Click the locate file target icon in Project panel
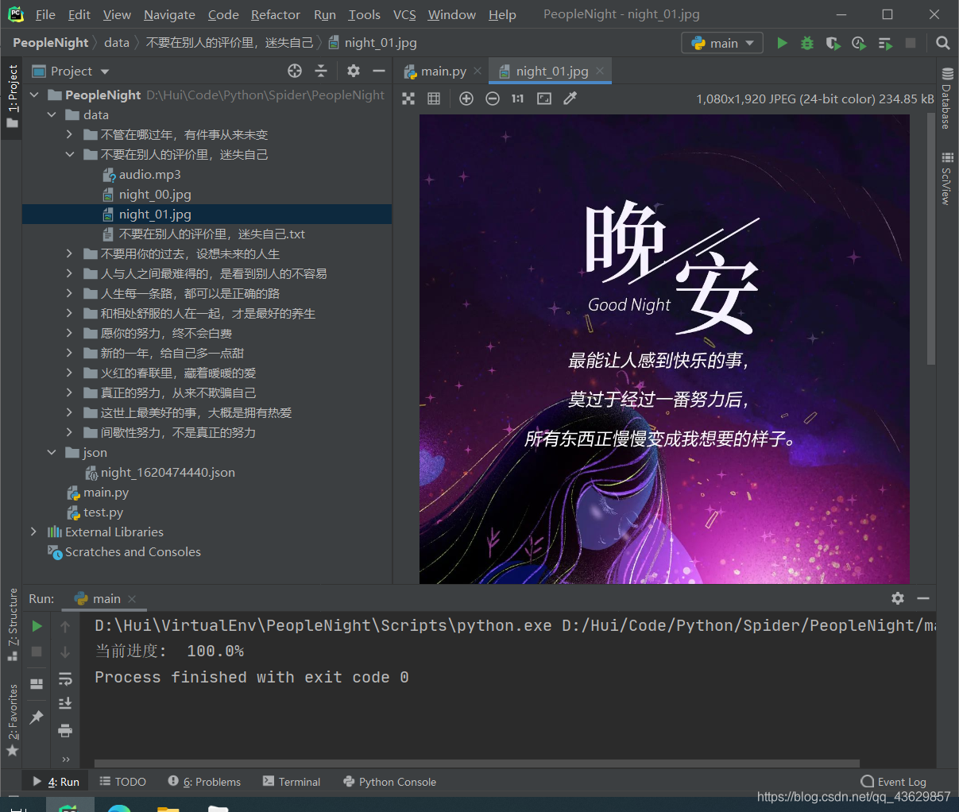The width and height of the screenshot is (959, 812). 295,71
